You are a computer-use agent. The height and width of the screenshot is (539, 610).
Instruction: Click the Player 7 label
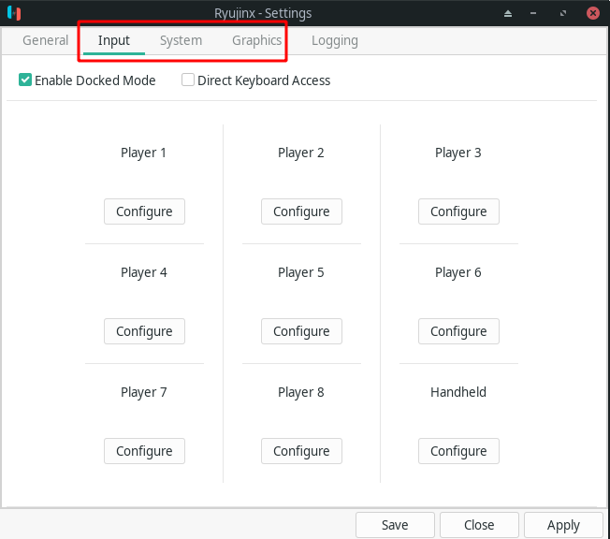pos(143,392)
